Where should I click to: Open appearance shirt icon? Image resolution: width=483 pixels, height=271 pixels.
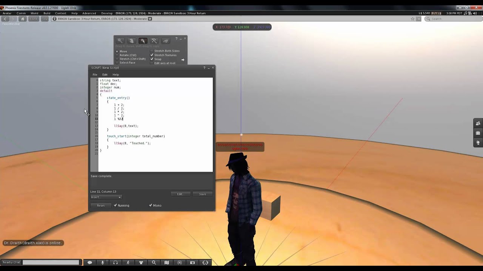[x=141, y=263]
